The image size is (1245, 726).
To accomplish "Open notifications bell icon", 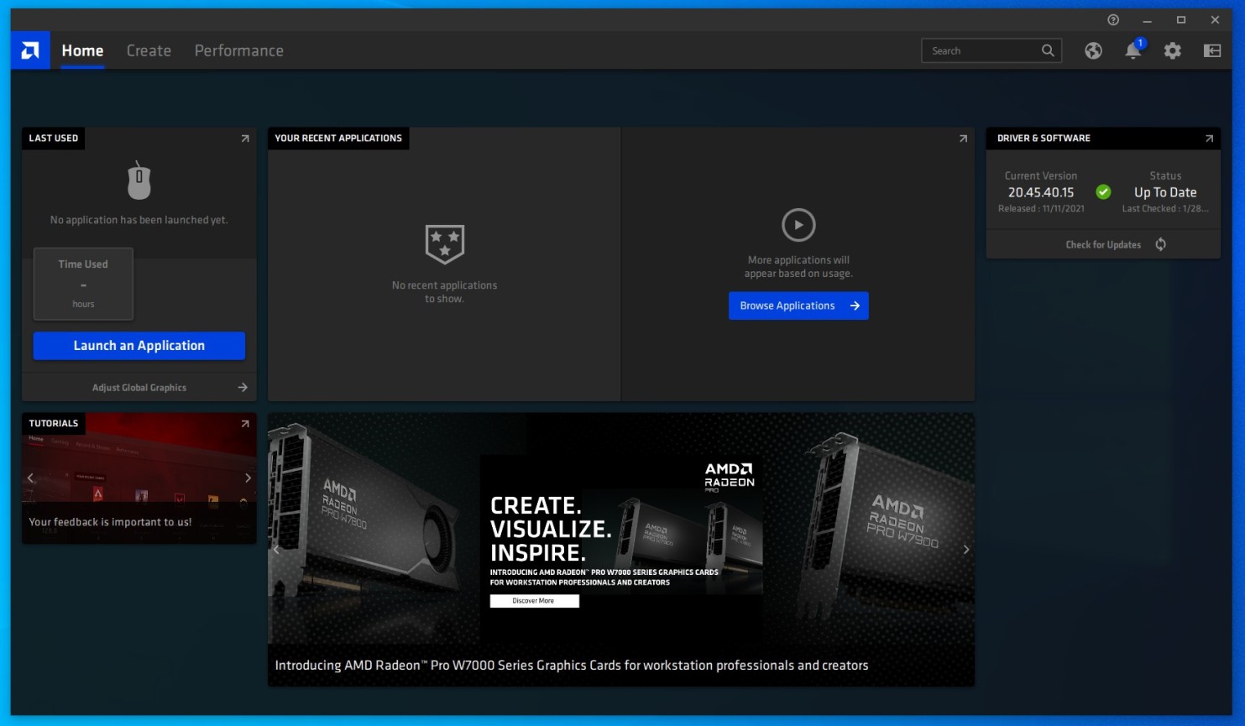I will (x=1133, y=50).
